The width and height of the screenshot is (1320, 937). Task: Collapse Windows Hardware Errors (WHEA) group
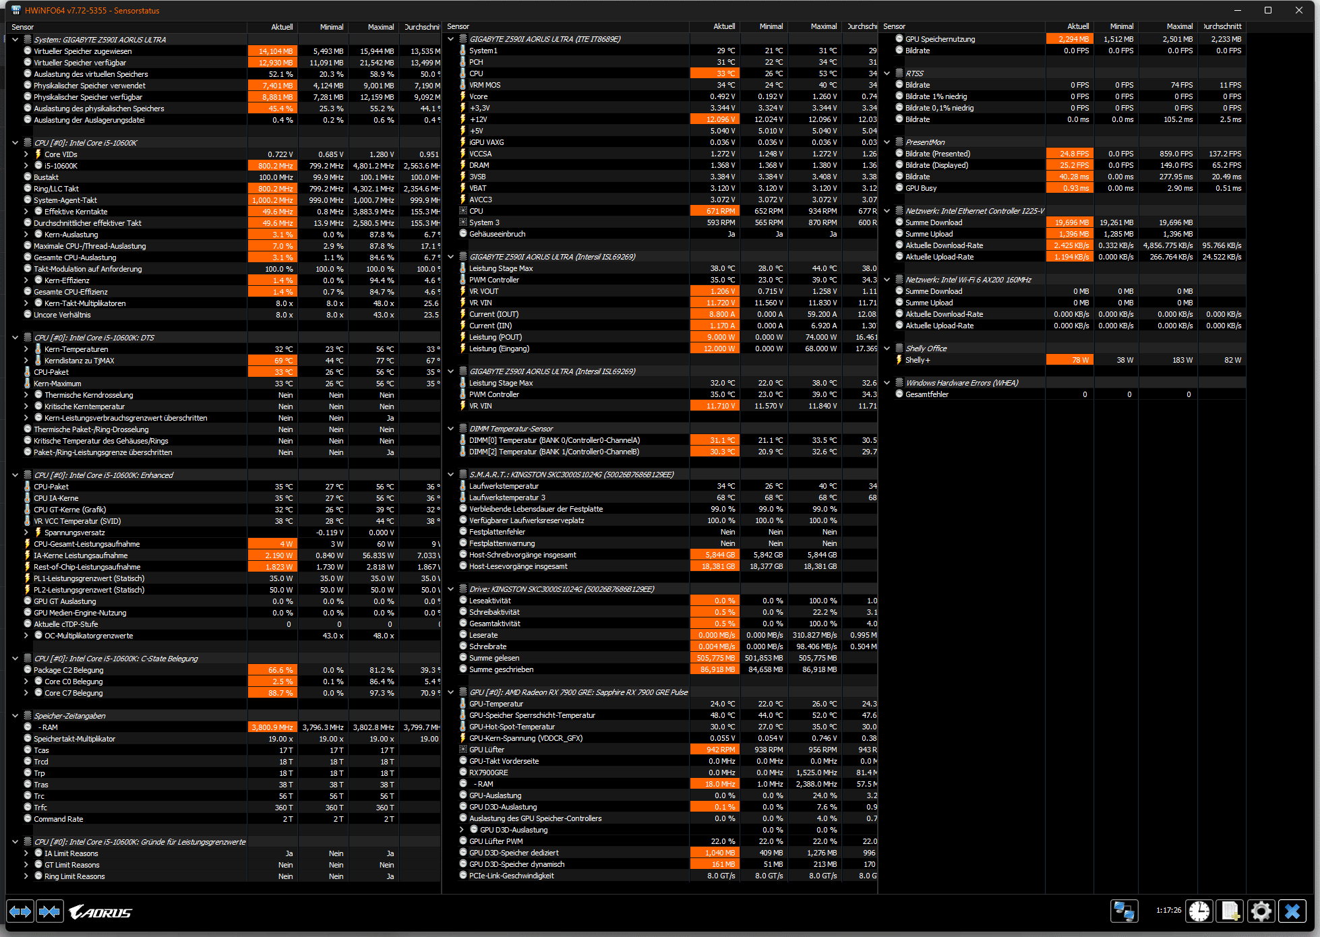887,382
